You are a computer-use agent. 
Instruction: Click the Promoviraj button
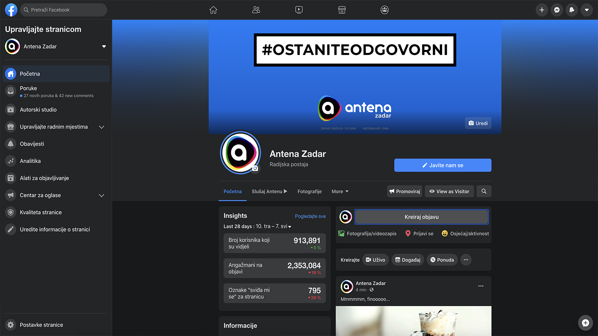click(405, 192)
